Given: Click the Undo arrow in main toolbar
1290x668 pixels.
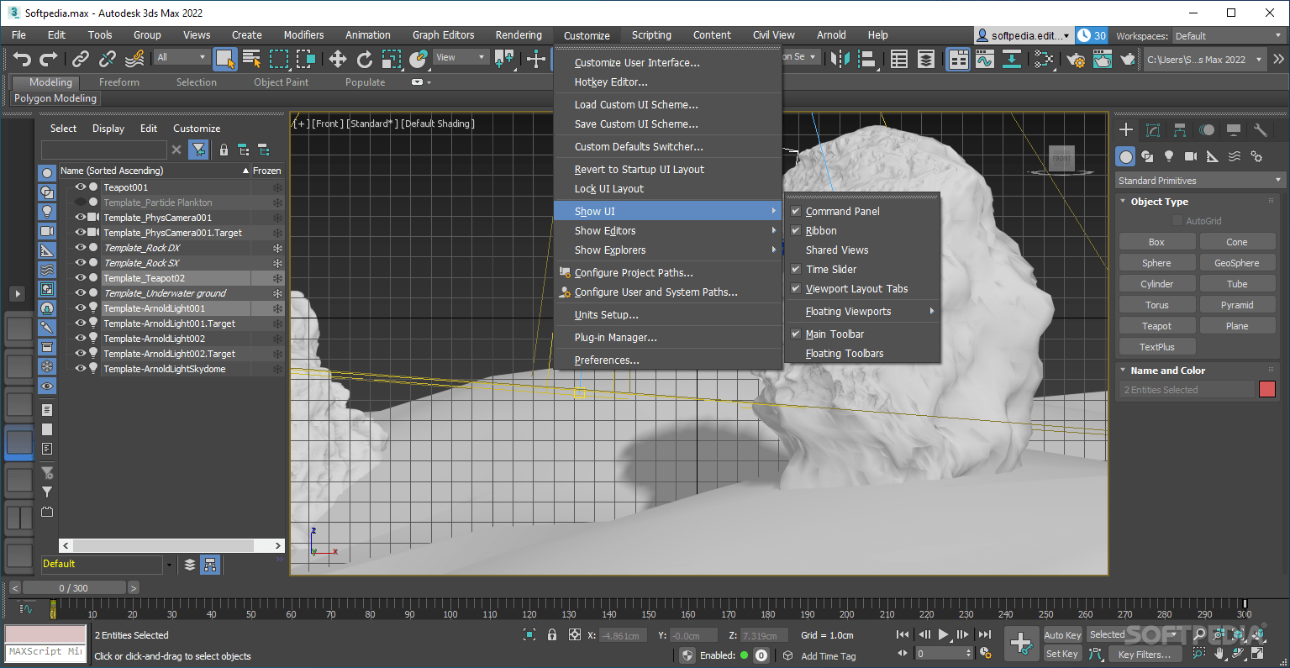Looking at the screenshot, I should pos(22,59).
